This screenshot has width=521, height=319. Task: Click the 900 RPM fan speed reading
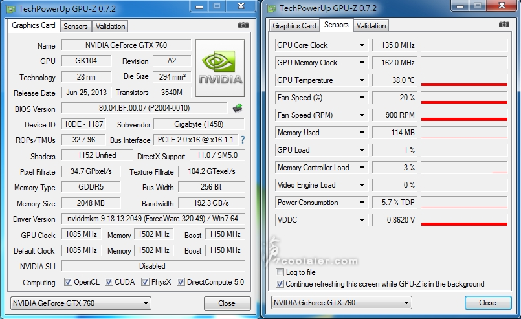click(395, 115)
